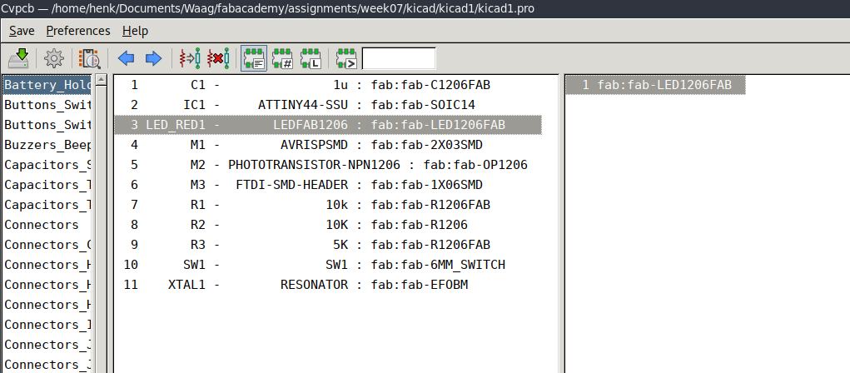The height and width of the screenshot is (373, 850).
Task: Select the Connectors library entry
Action: coord(47,225)
